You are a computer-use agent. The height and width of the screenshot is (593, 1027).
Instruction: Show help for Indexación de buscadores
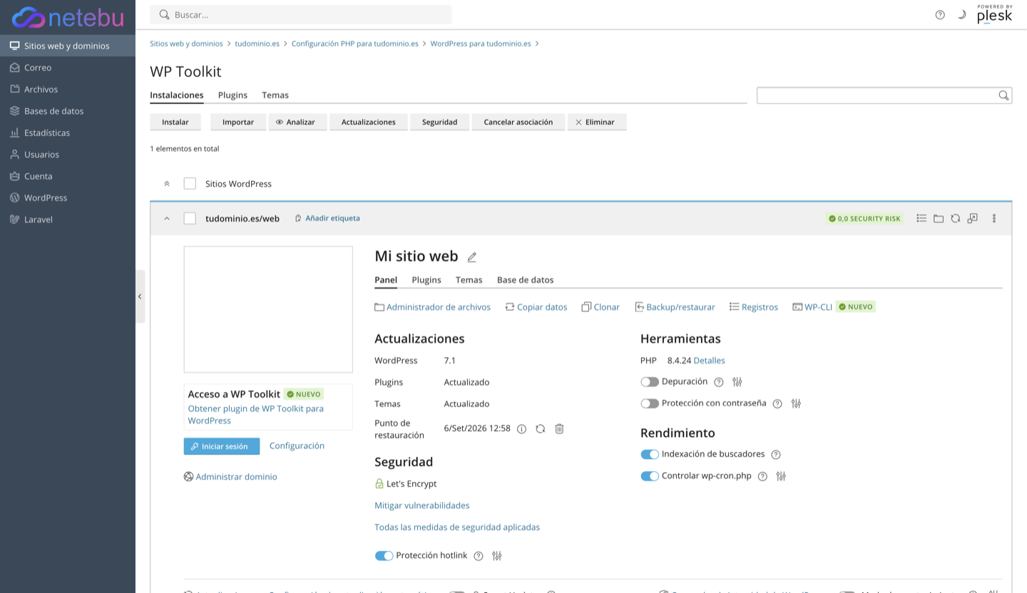point(776,455)
